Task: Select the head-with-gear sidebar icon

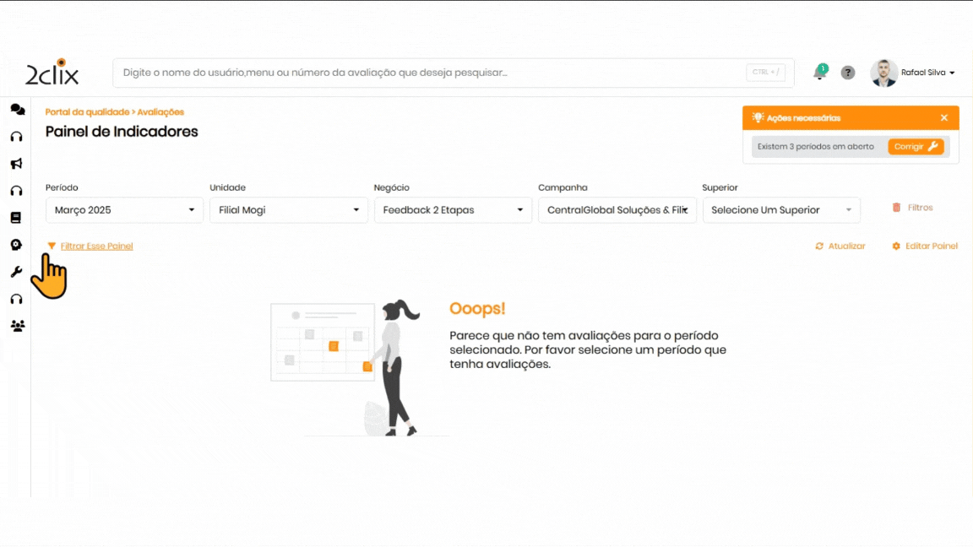Action: (16, 245)
